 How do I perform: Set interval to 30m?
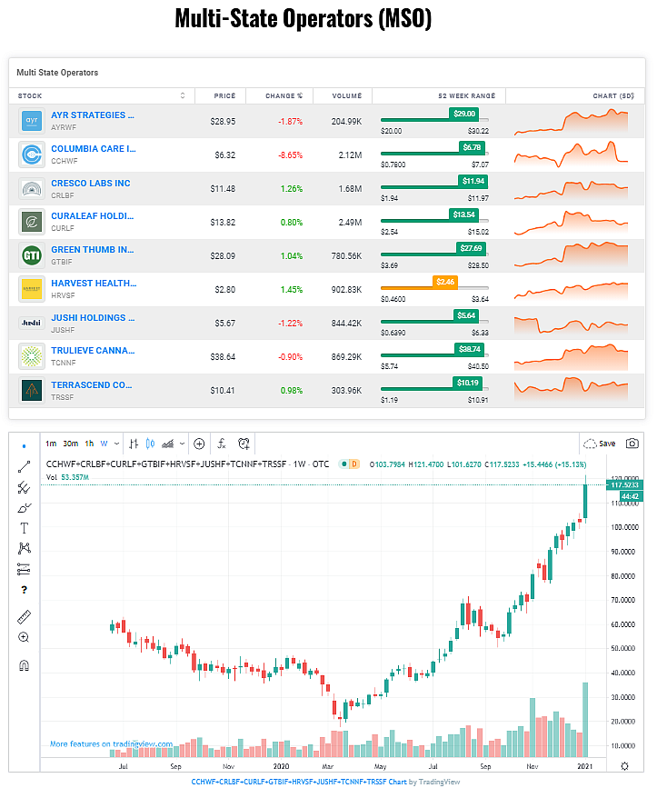pos(70,444)
